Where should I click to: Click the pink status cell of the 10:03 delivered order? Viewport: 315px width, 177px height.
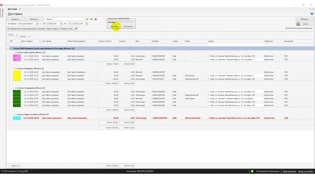pyautogui.click(x=17, y=56)
